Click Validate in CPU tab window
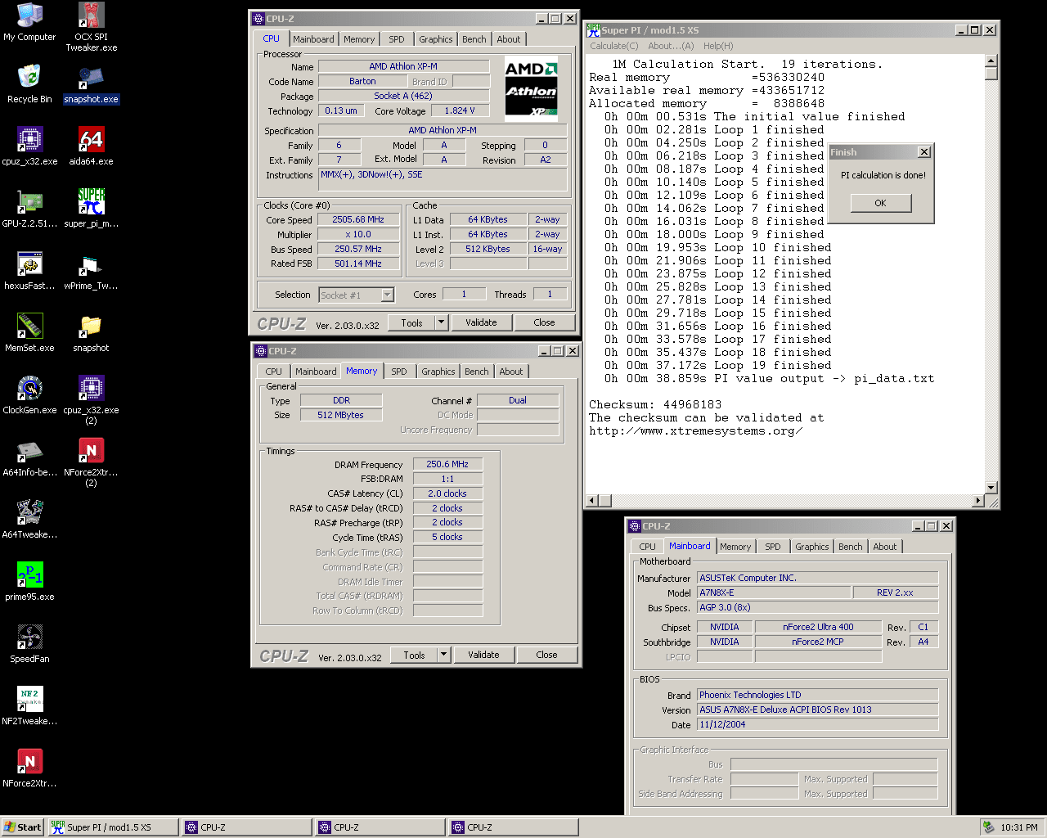Viewport: 1047px width, 838px height. coord(481,322)
